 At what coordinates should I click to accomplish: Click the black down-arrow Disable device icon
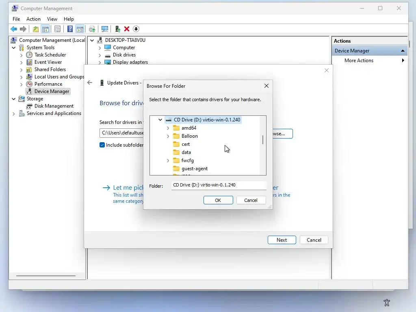click(136, 29)
